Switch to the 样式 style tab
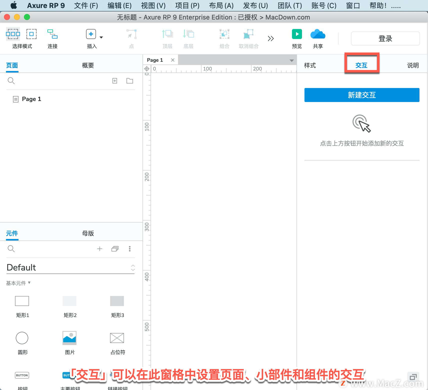The width and height of the screenshot is (428, 390). point(310,65)
